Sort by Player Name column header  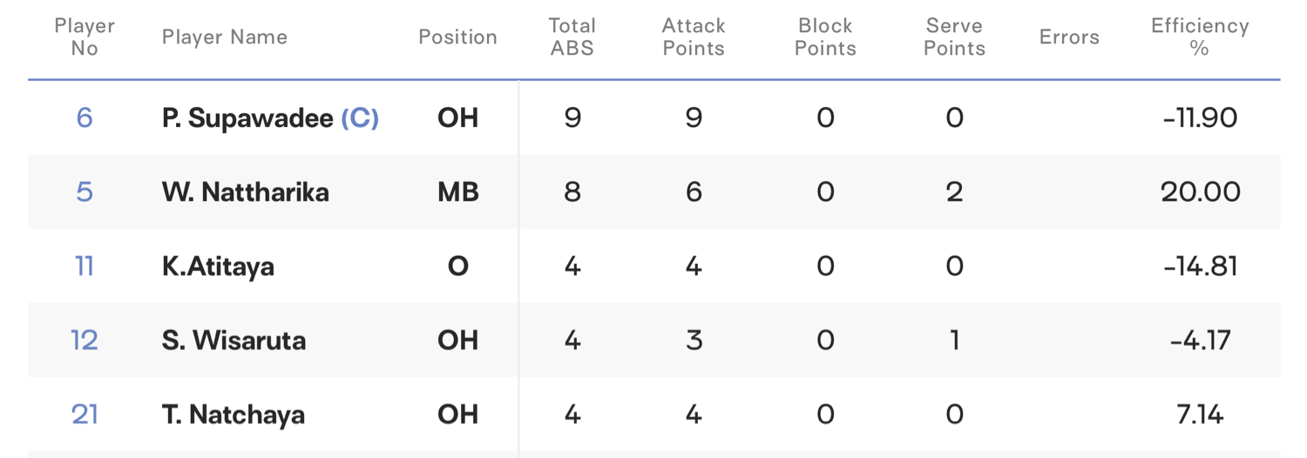coord(225,37)
